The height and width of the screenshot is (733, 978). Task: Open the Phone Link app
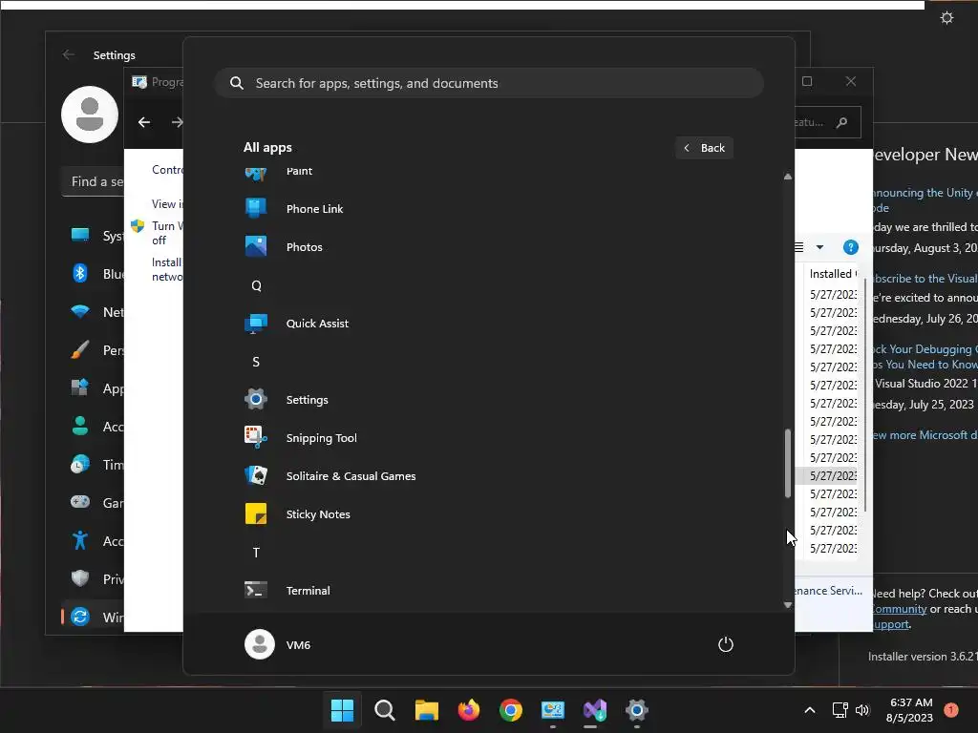point(486,209)
